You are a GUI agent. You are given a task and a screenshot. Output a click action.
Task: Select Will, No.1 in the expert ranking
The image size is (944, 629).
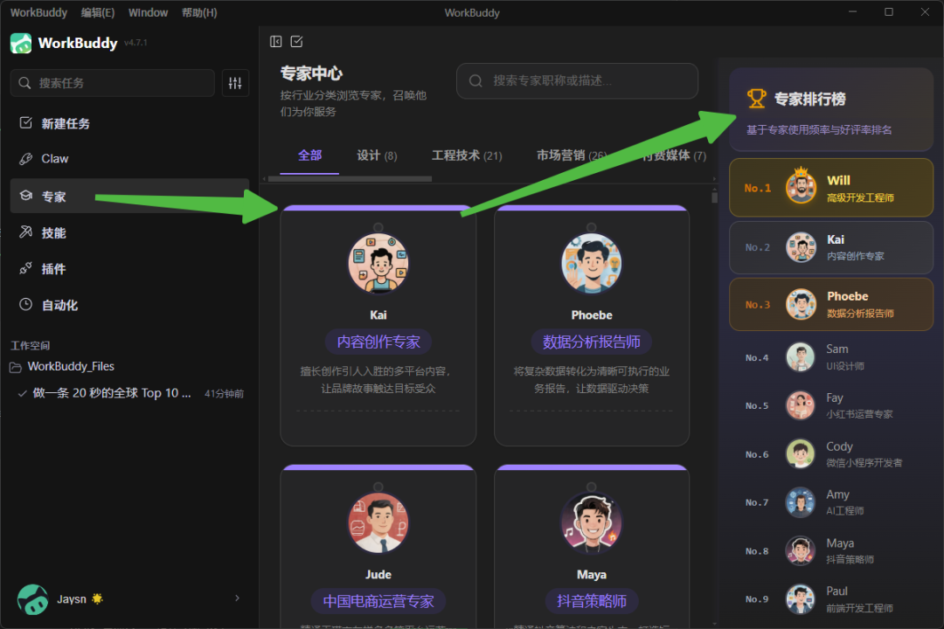pos(830,187)
